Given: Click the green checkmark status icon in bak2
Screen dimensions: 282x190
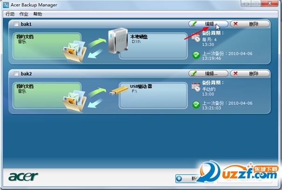Looking at the screenshot, I should pyautogui.click(x=196, y=105).
